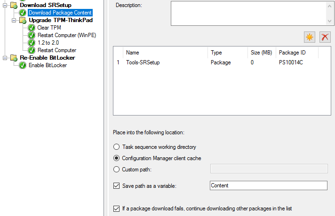Click green check icon beside Enable BitLocker
This screenshot has width=335, height=216.
23,65
